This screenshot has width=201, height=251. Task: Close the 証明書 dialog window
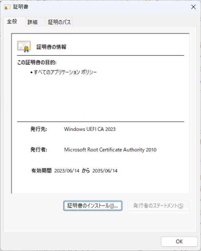[x=193, y=7]
